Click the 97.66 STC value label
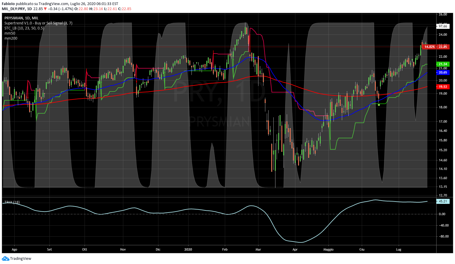 [x=443, y=26]
